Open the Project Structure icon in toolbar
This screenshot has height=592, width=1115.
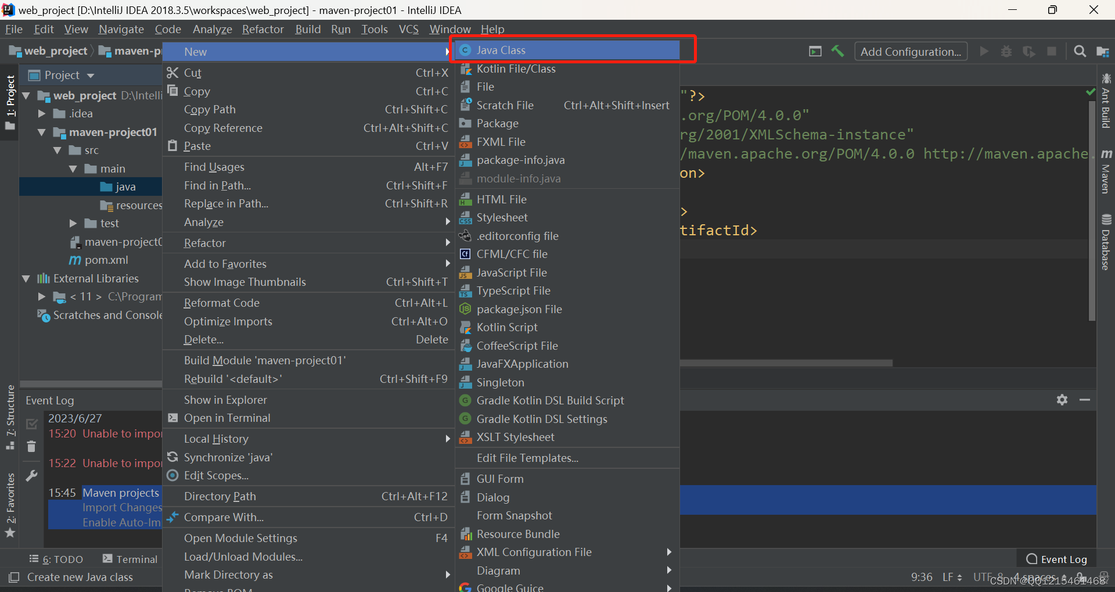[1103, 52]
